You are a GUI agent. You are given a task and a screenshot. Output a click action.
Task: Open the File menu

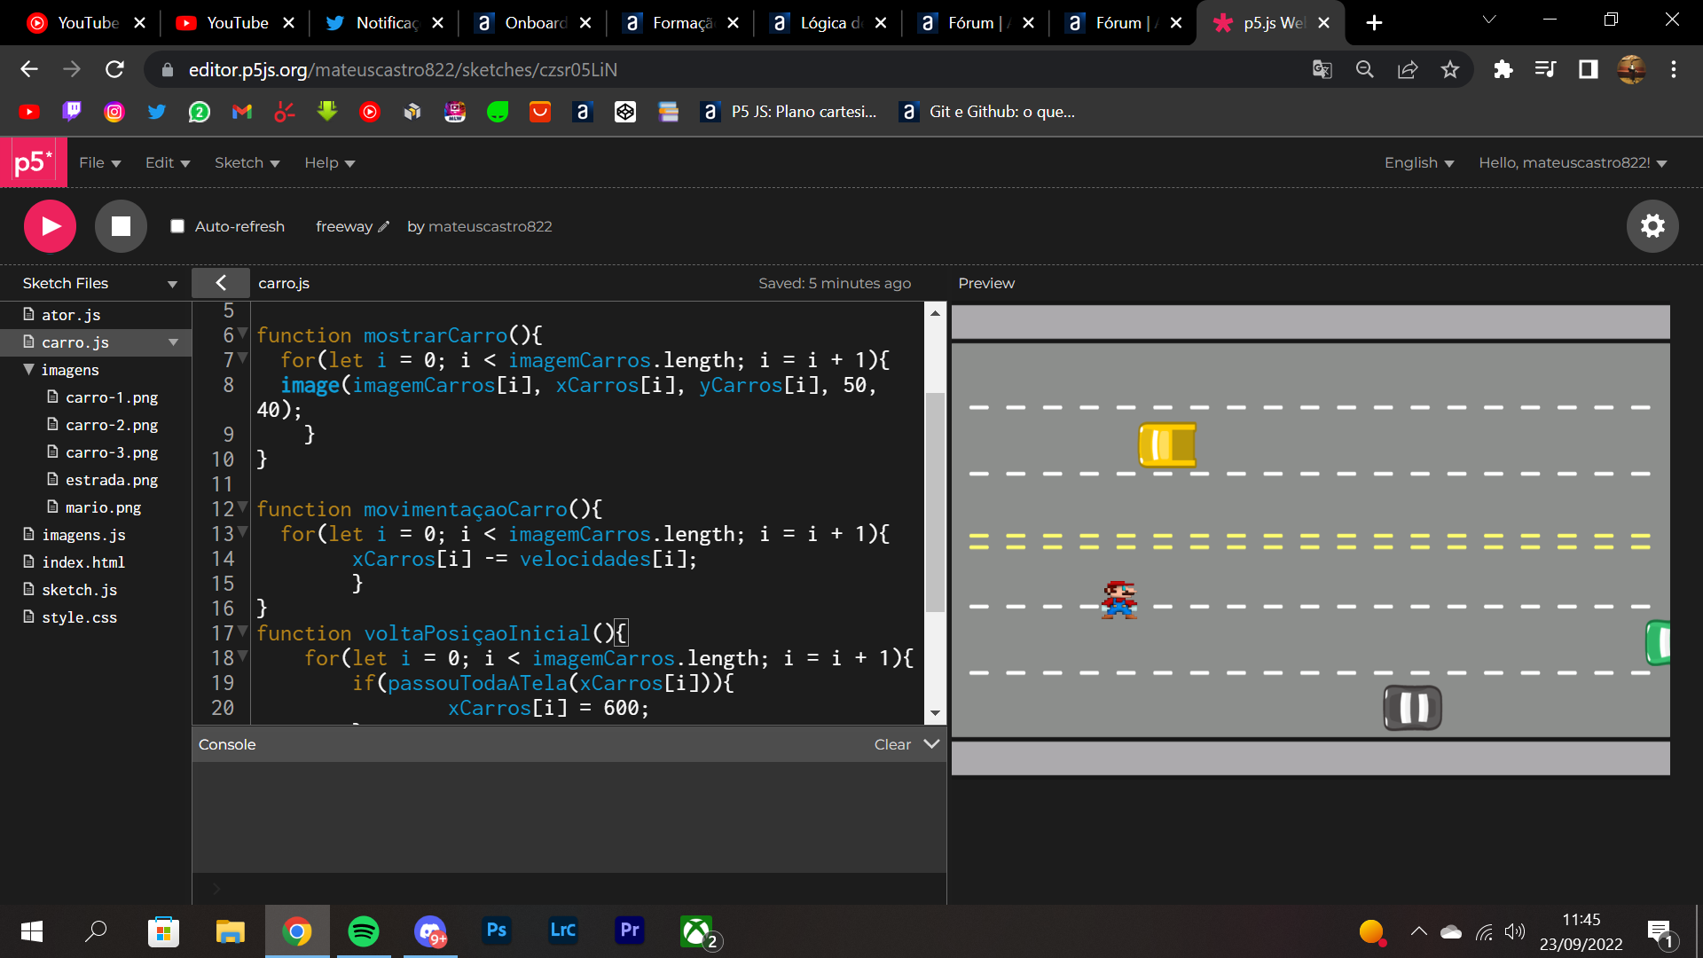point(99,162)
